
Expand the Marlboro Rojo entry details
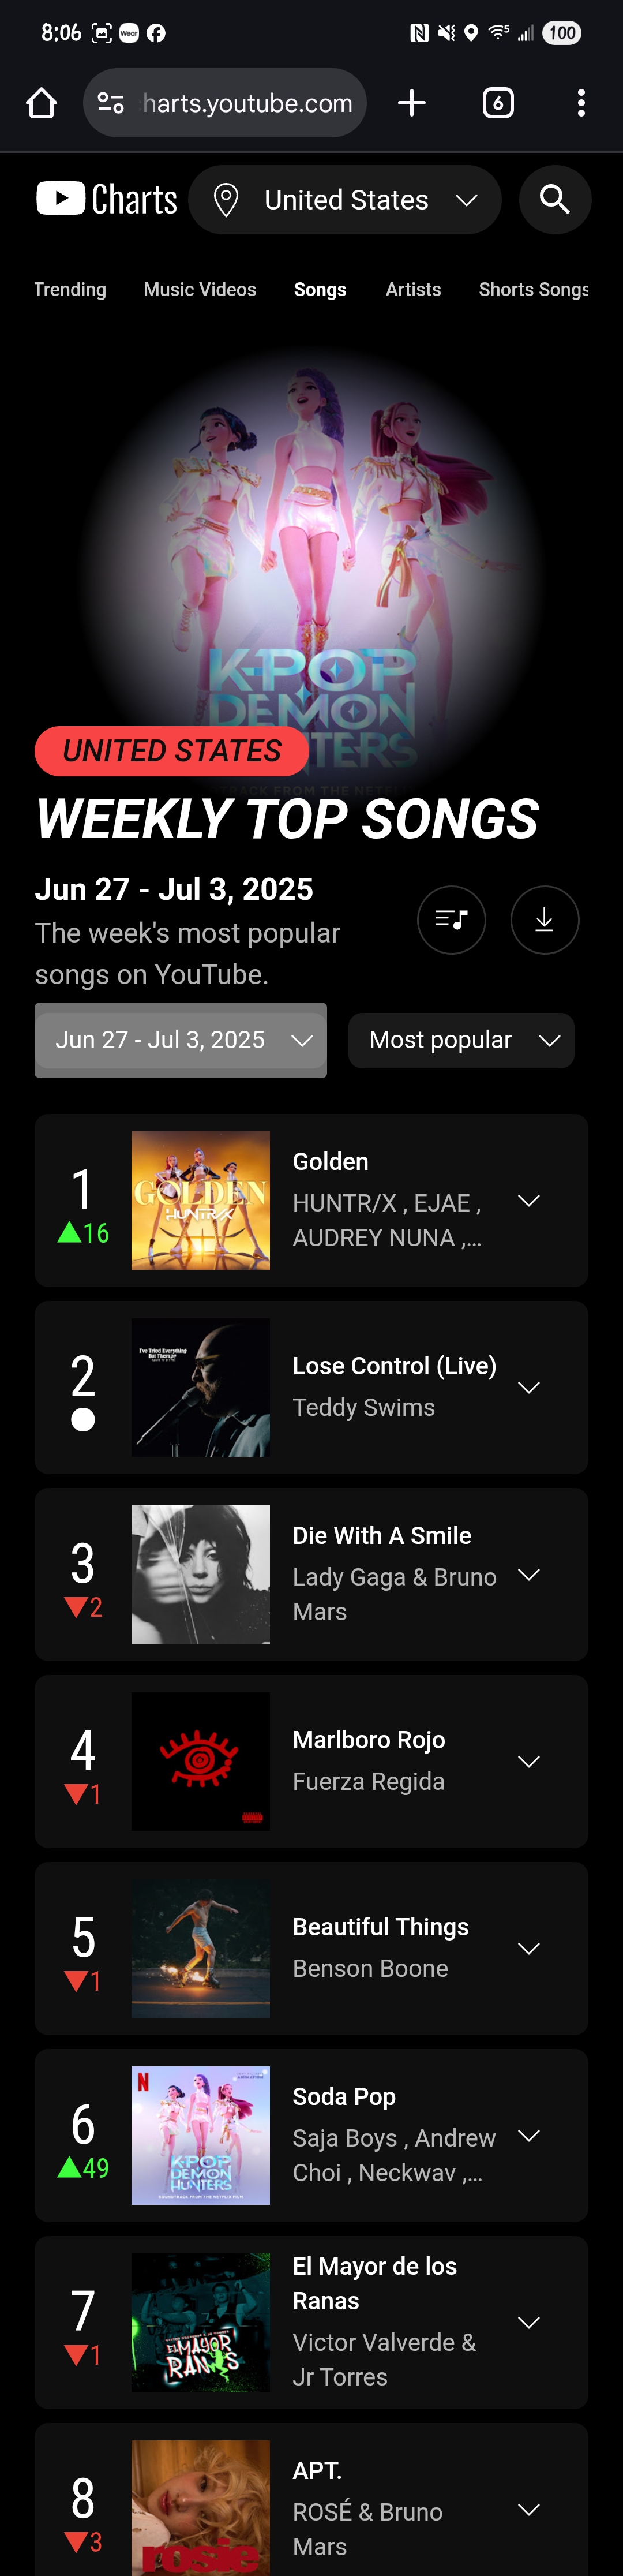point(529,1761)
